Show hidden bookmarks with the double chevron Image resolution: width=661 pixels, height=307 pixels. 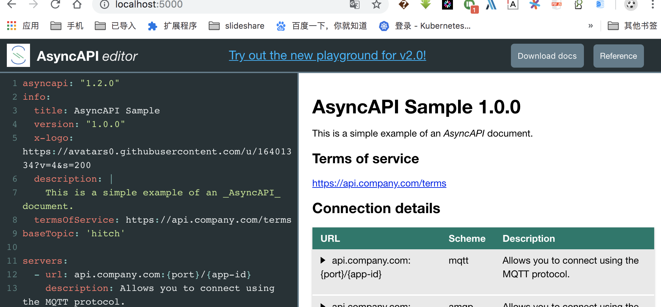click(x=590, y=26)
